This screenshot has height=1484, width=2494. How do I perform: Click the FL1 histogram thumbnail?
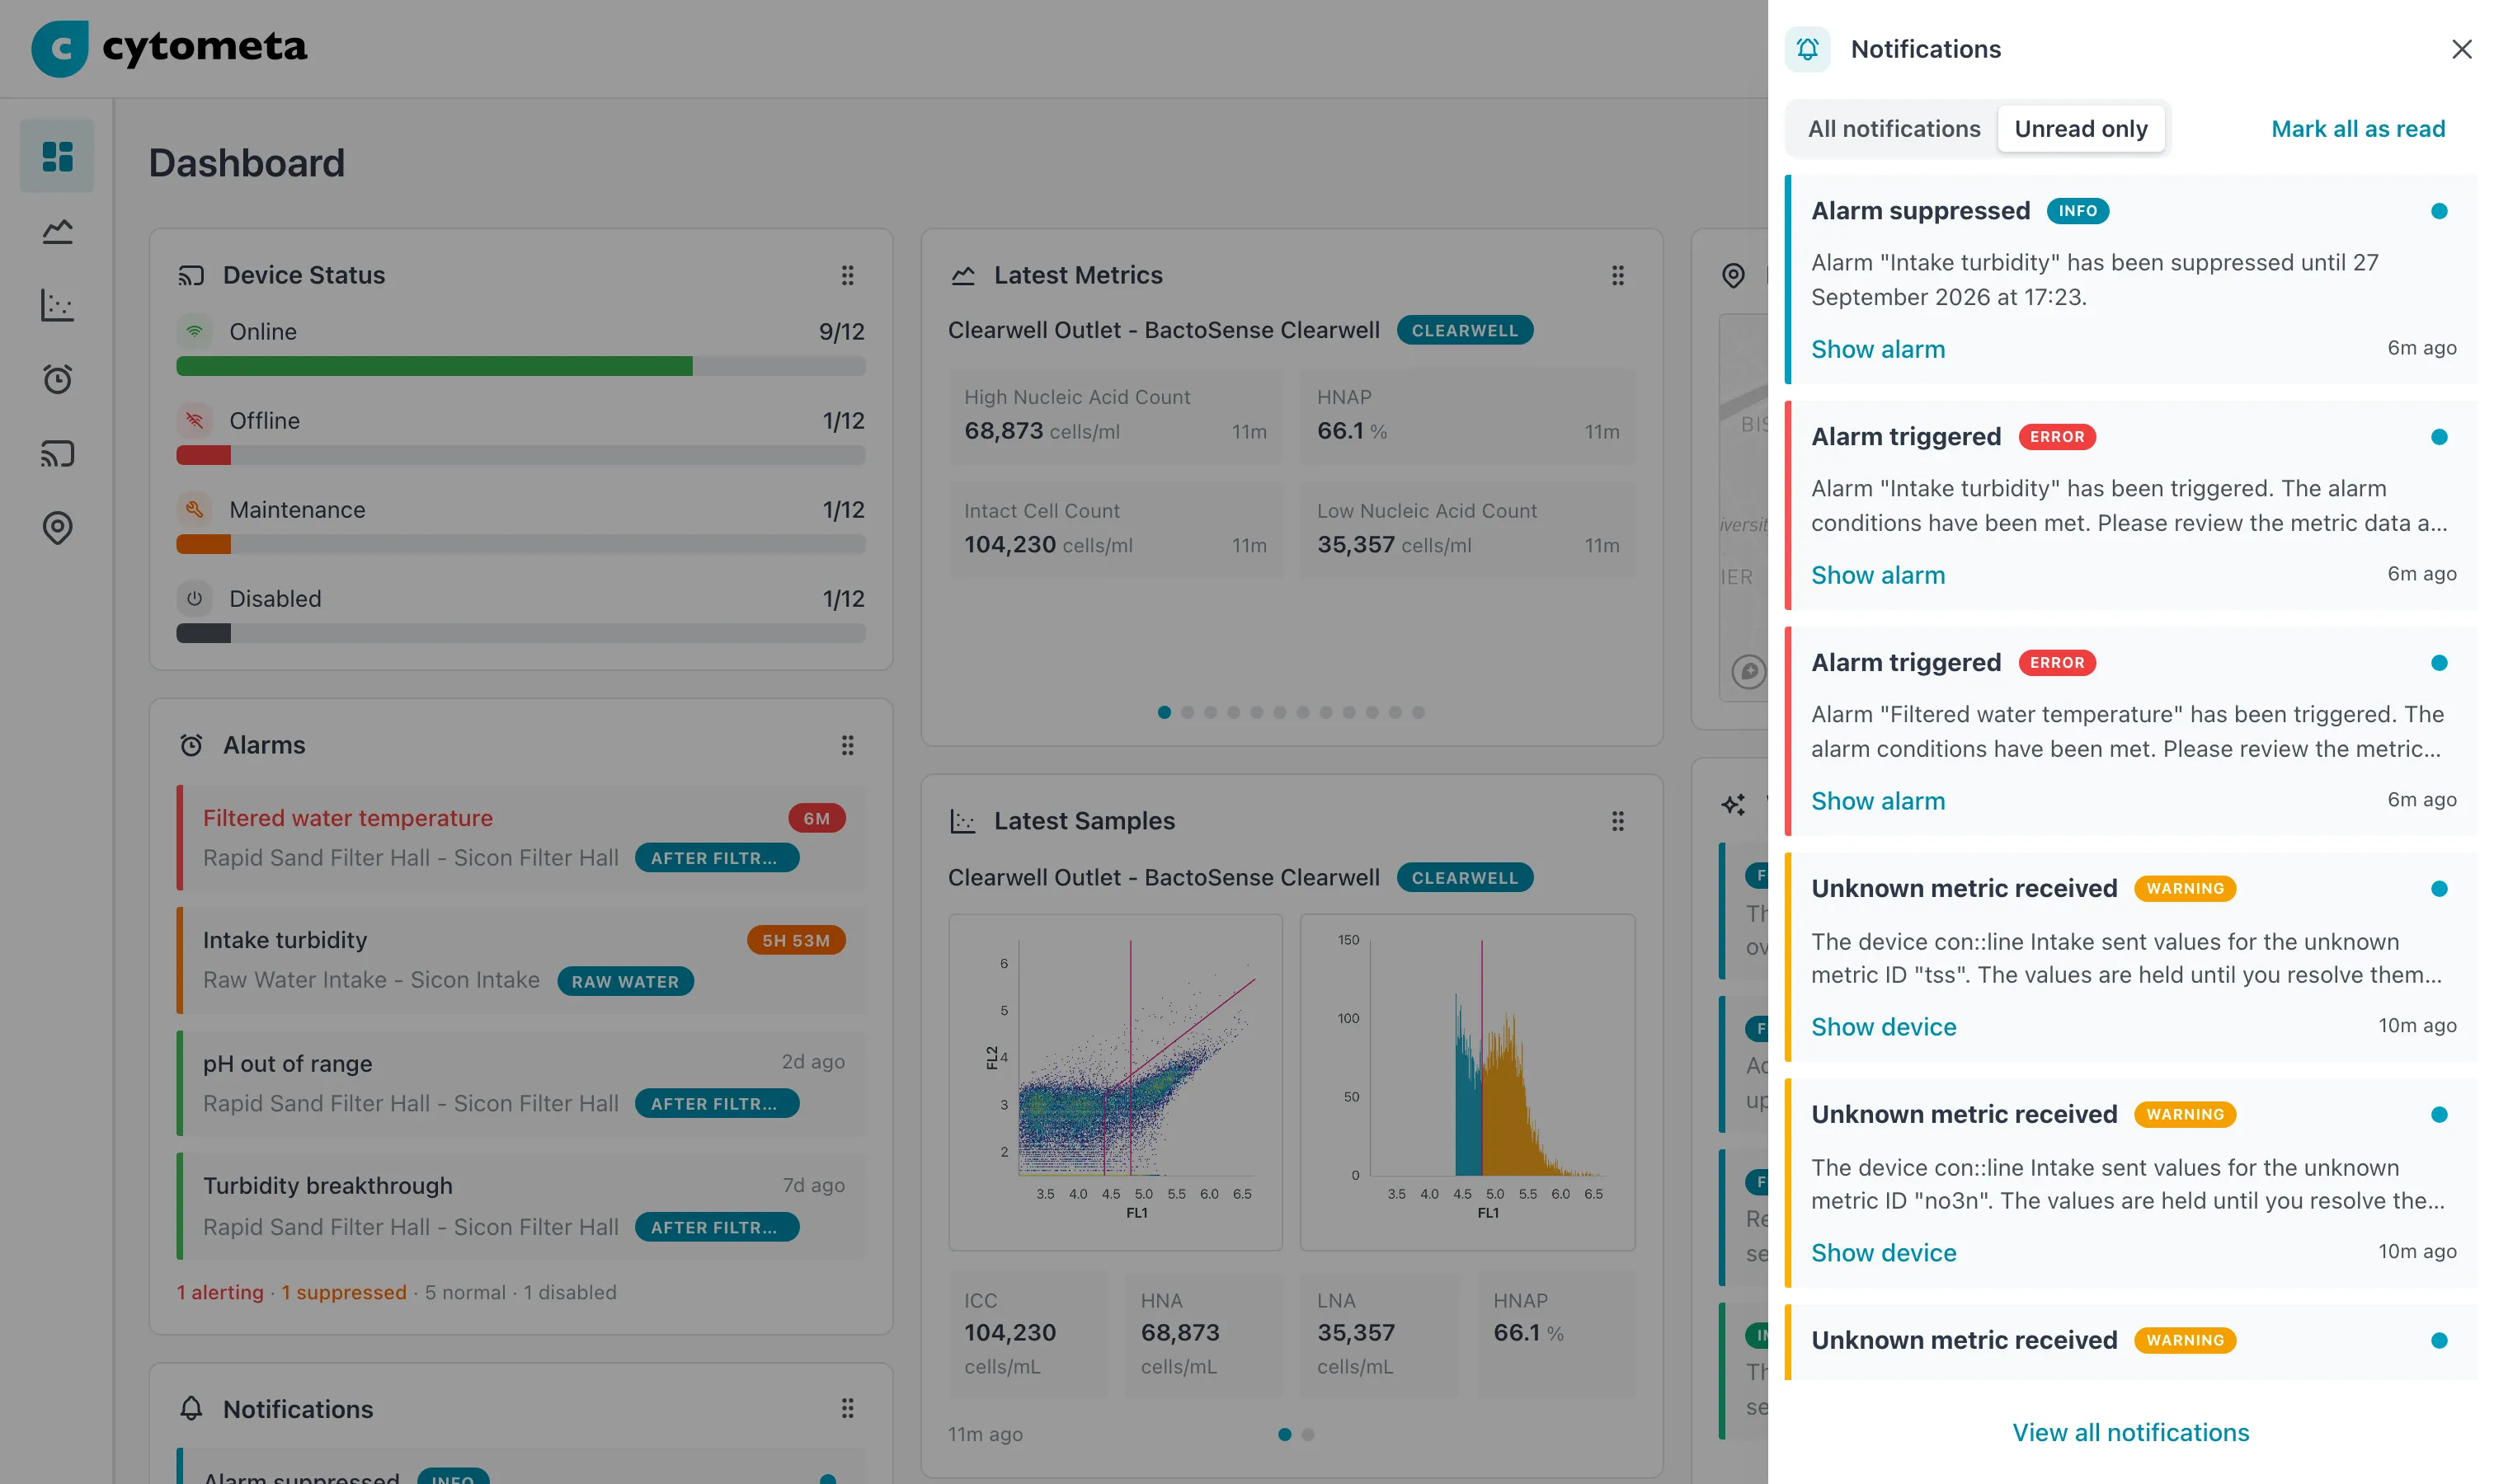(x=1466, y=1082)
